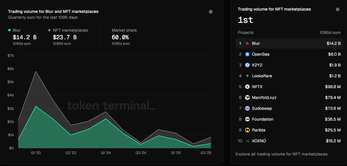
Task: Click the Blur logo icon in rankings
Action: pyautogui.click(x=247, y=44)
